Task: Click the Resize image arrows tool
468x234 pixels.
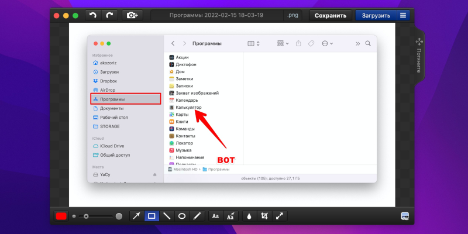Action: [280, 216]
